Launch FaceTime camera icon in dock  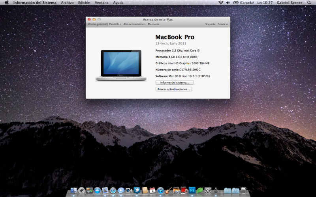pyautogui.click(x=129, y=190)
